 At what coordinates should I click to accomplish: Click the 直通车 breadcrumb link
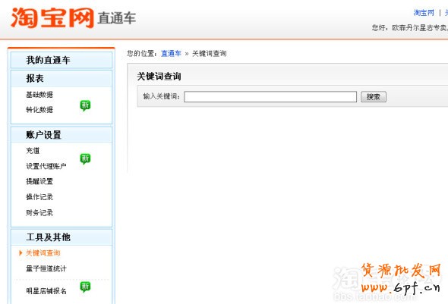[x=171, y=53]
